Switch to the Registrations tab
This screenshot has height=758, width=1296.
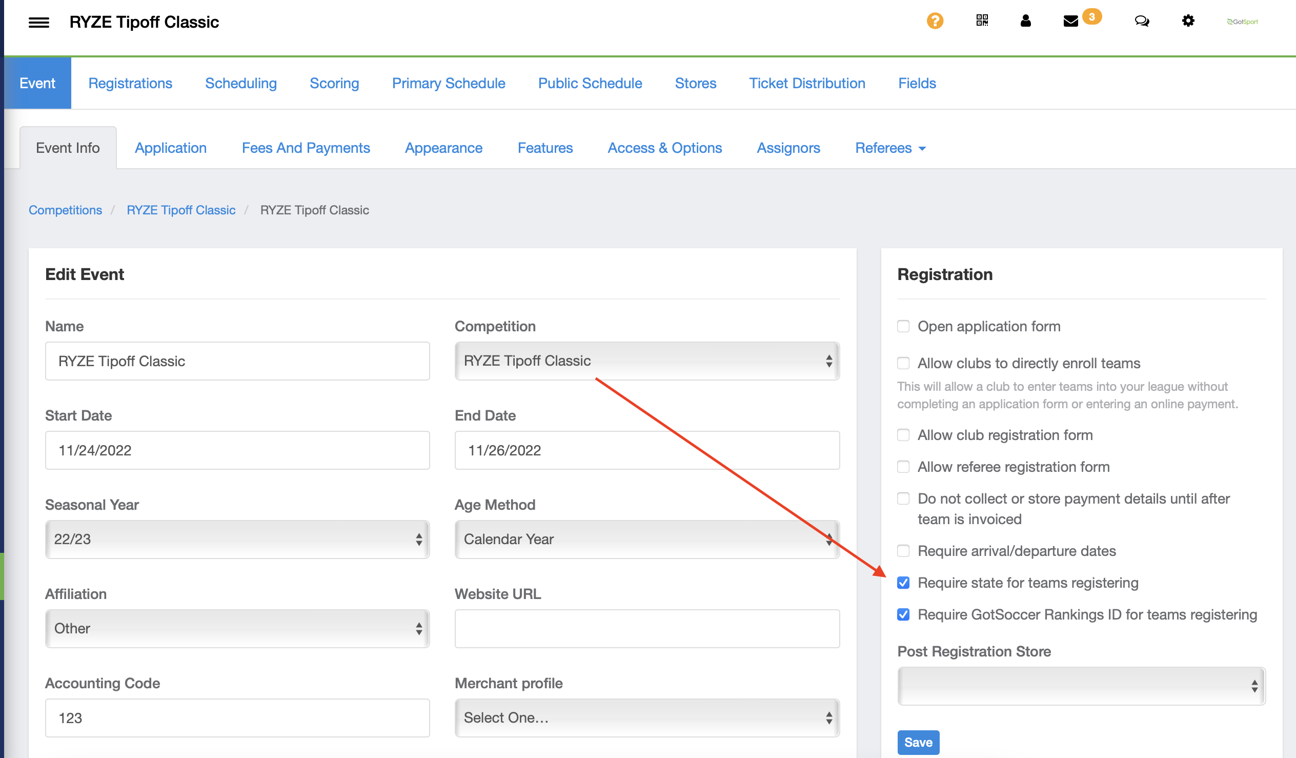(130, 84)
